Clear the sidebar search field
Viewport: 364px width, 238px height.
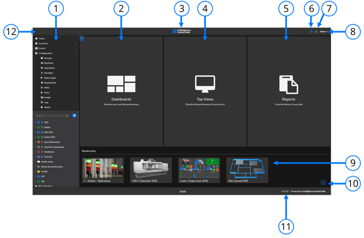(67, 115)
